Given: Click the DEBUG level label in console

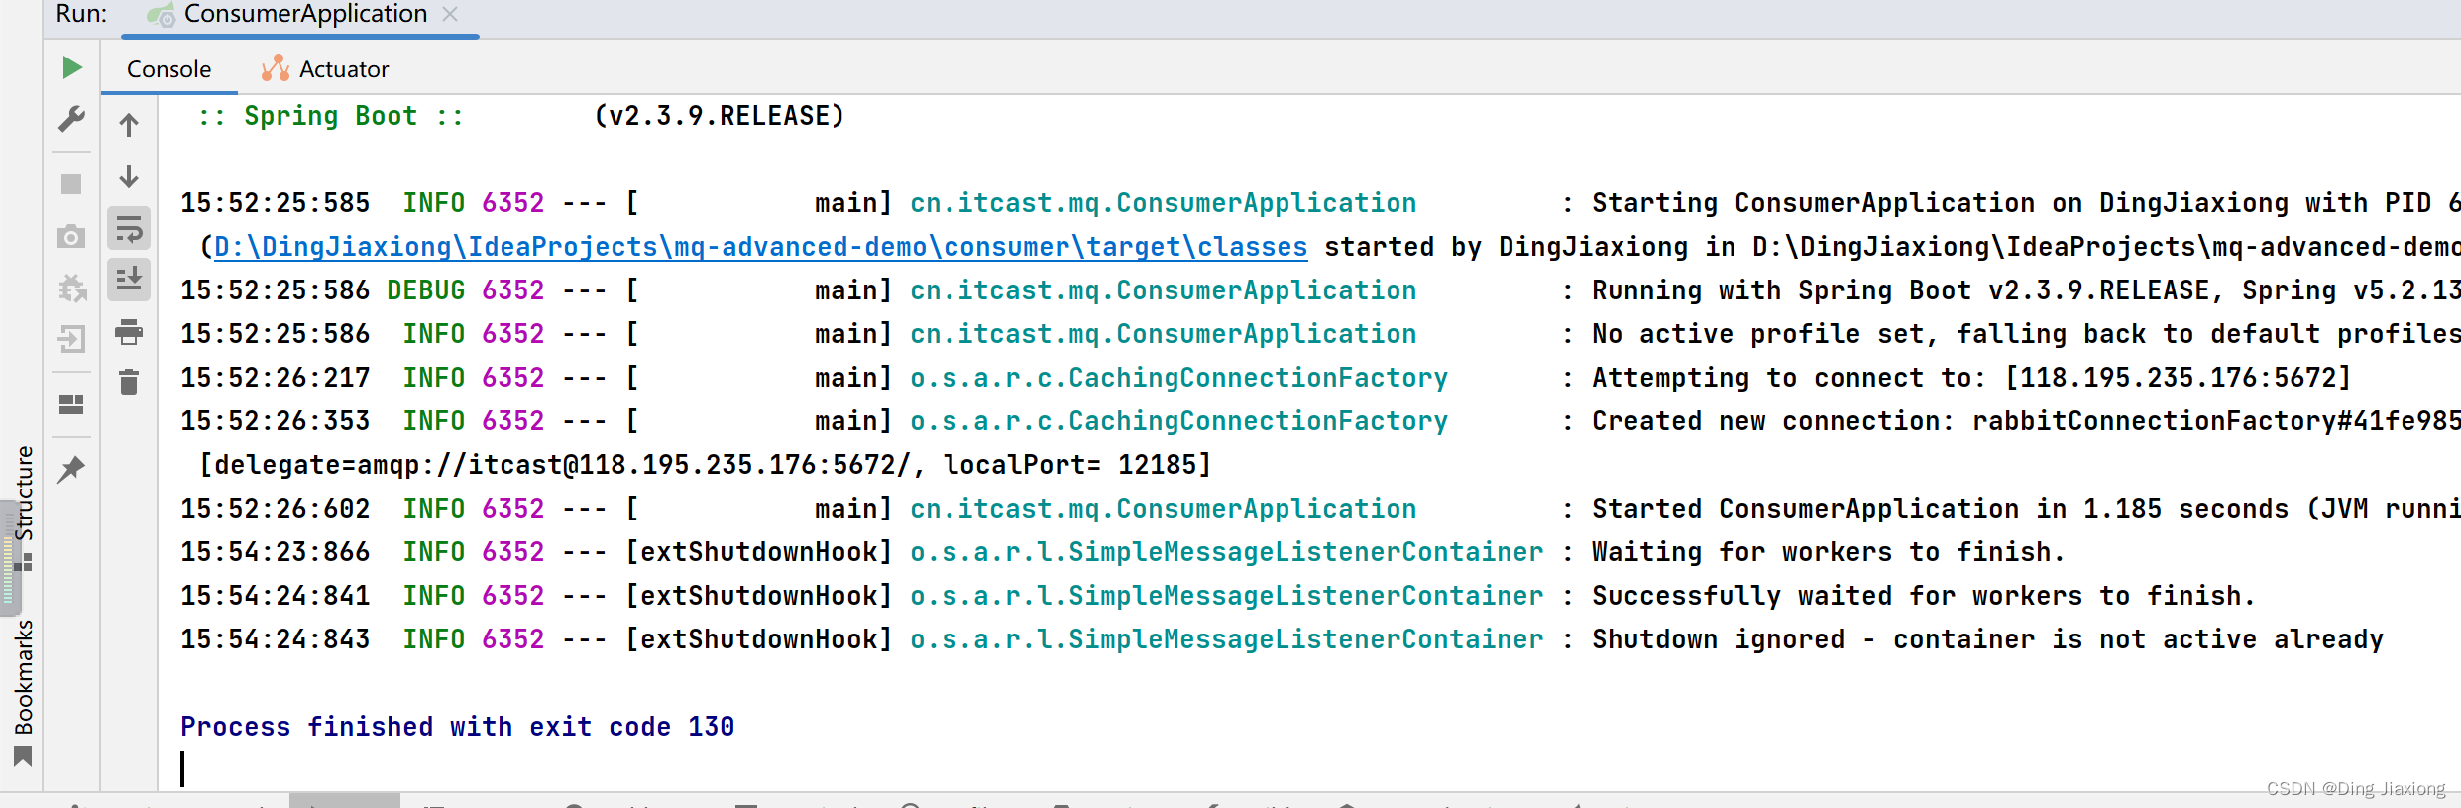Looking at the screenshot, I should pyautogui.click(x=425, y=290).
